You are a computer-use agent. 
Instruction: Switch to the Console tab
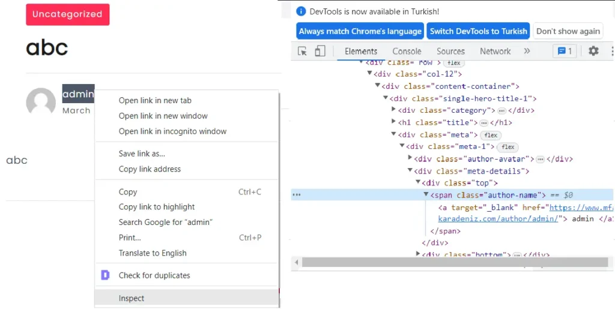(407, 51)
